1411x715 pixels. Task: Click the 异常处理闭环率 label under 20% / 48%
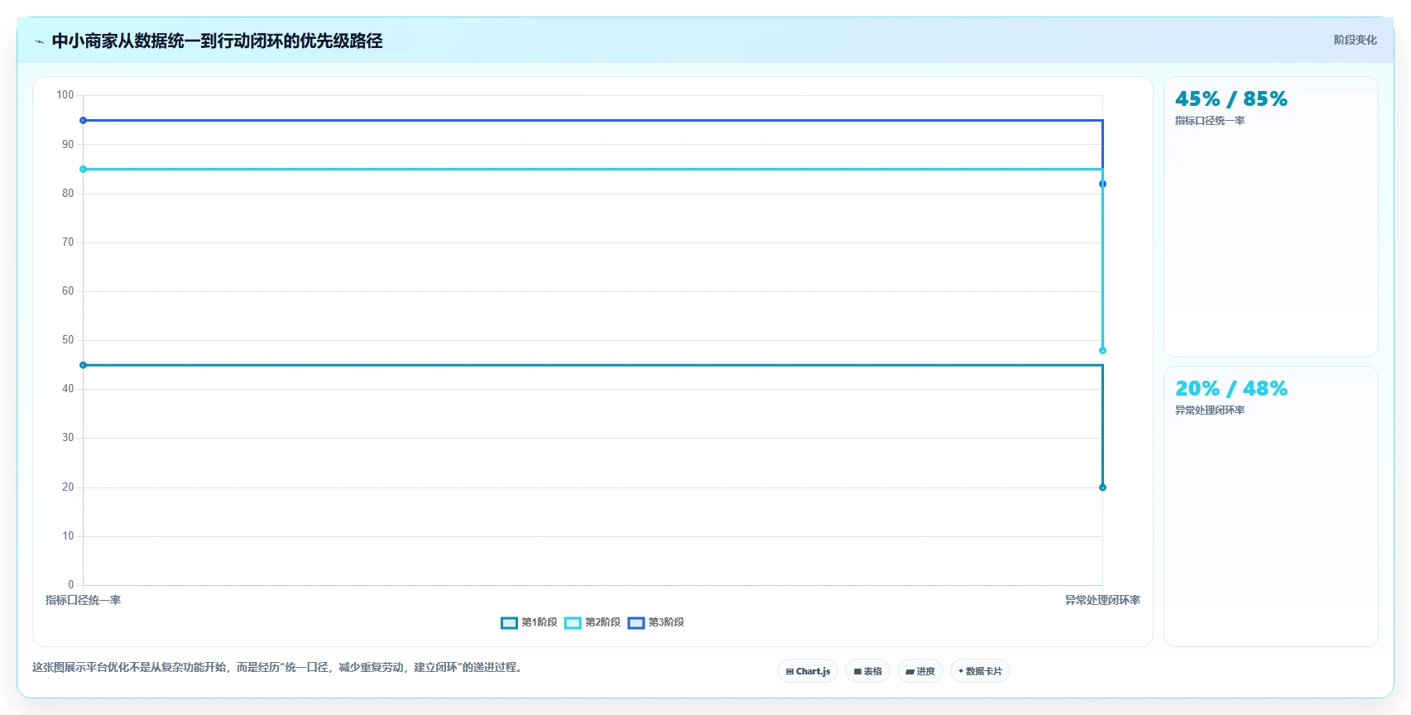click(1210, 410)
